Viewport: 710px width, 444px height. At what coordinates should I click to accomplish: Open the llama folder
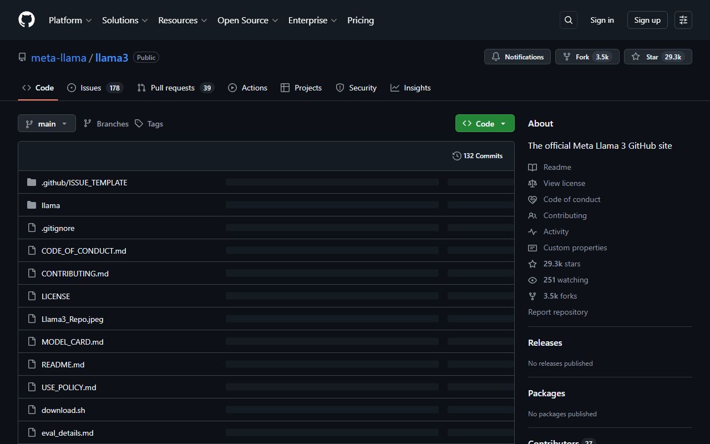50,205
